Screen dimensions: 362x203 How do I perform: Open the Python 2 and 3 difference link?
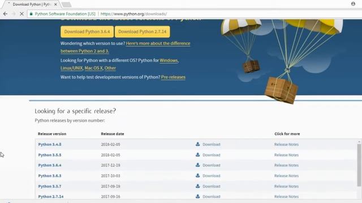coord(126,47)
